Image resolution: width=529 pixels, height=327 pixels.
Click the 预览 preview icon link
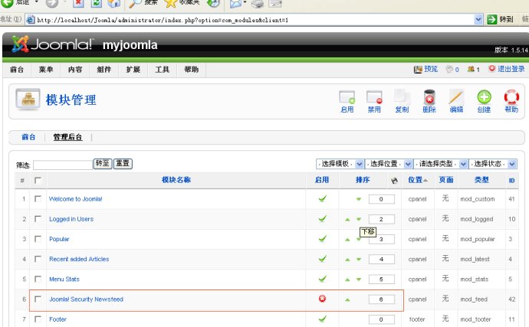point(426,69)
